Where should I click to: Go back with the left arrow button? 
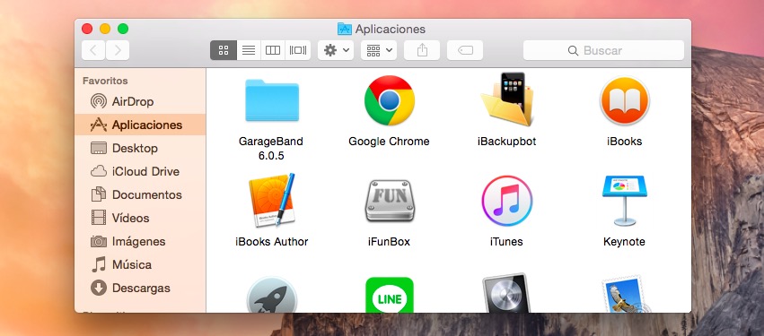93,50
